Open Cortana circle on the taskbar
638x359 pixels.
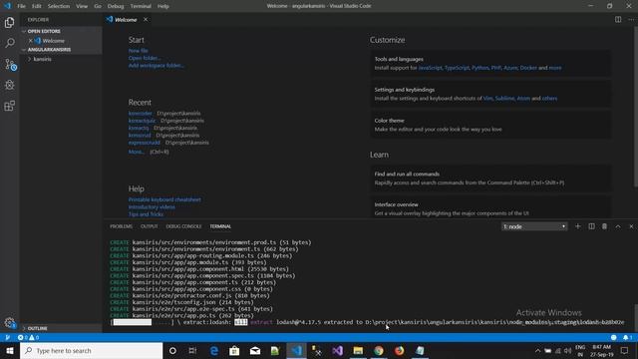tap(172, 350)
